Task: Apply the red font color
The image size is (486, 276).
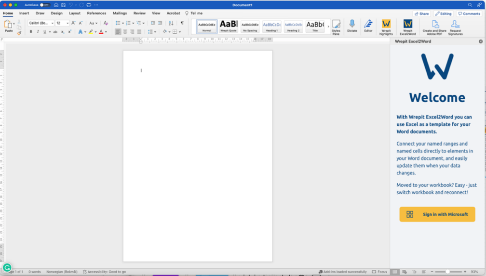Action: pyautogui.click(x=101, y=32)
